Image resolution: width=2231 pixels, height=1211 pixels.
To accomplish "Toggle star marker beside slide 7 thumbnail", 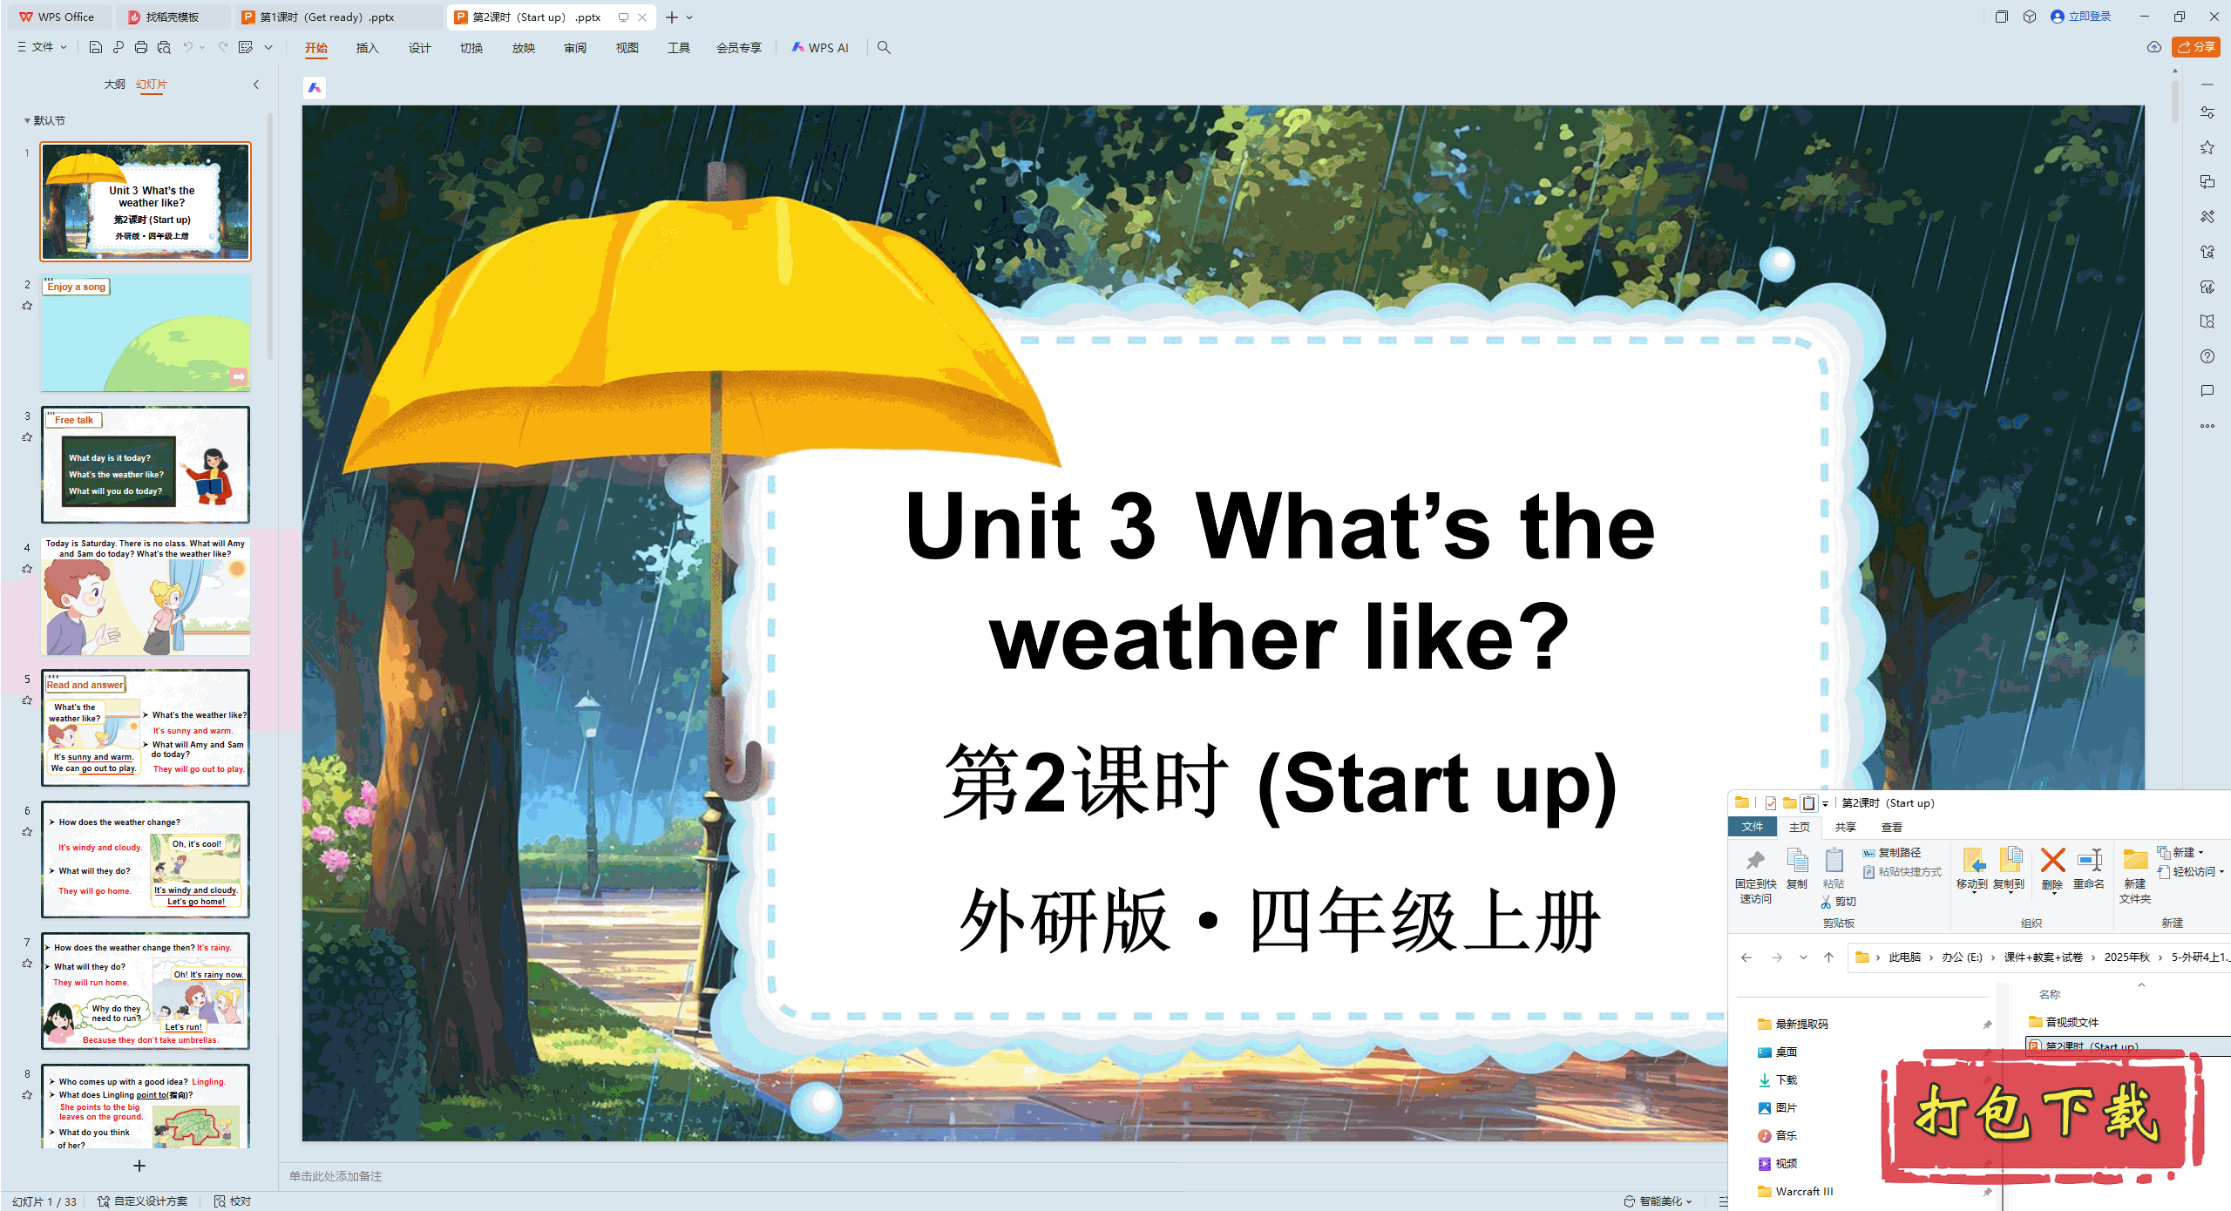I will point(27,964).
